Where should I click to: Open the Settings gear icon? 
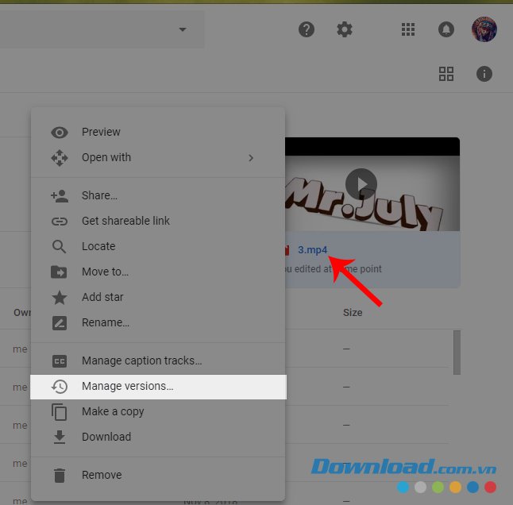(344, 29)
